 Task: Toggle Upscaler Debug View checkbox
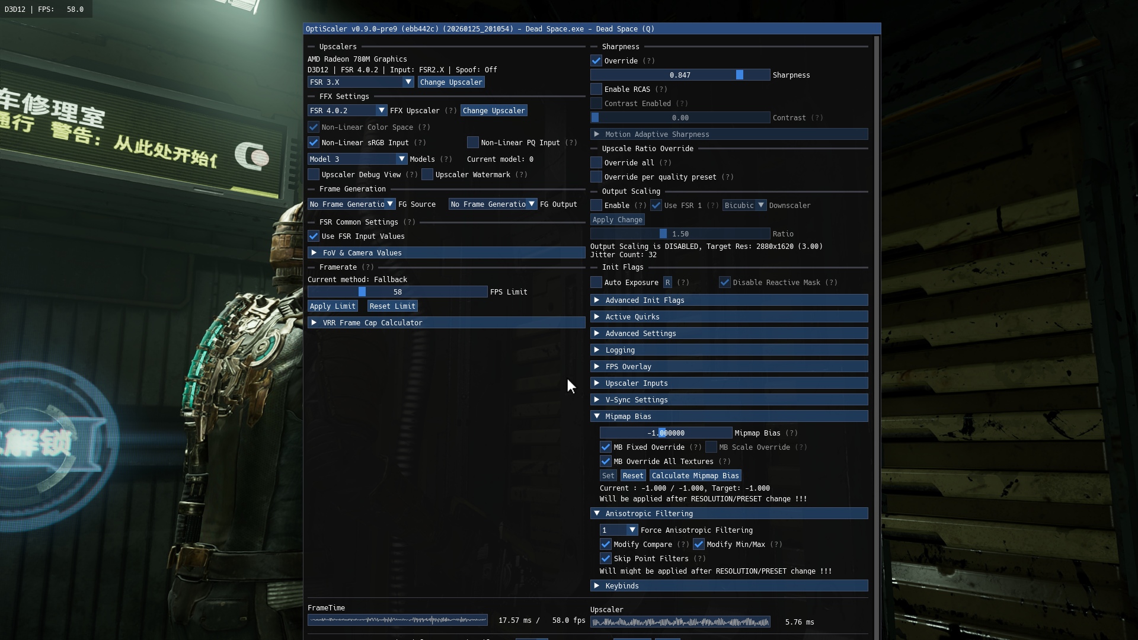tap(314, 175)
